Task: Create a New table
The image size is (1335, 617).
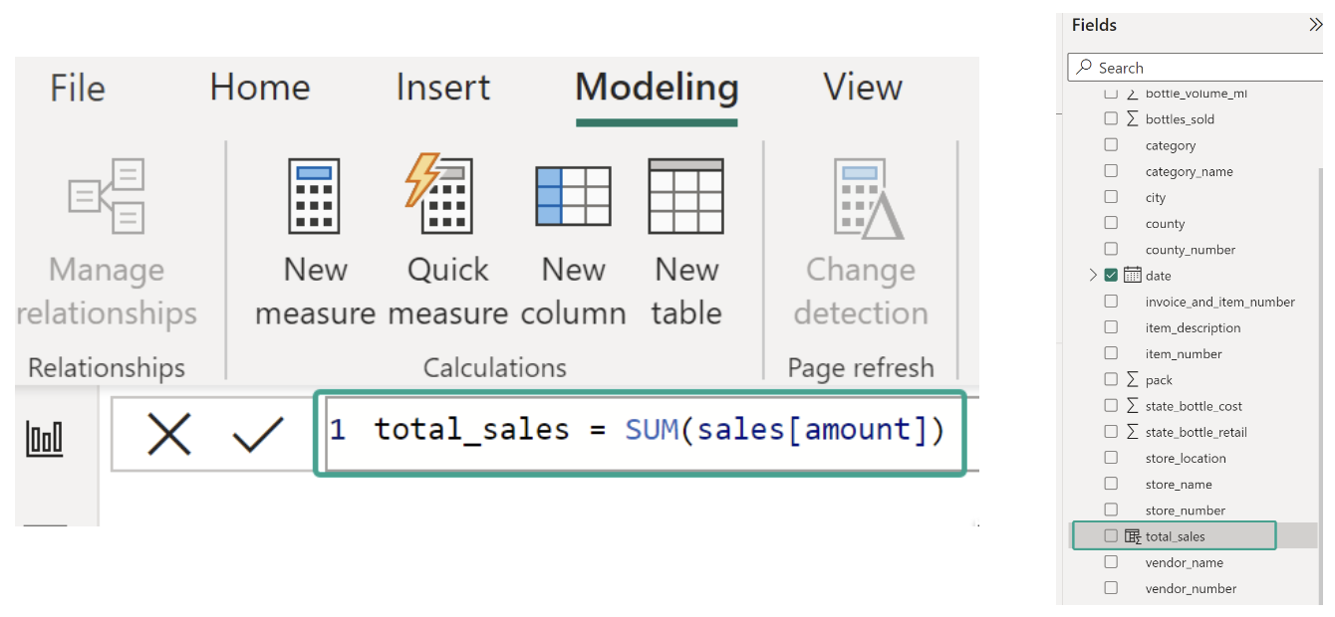Action: click(x=685, y=196)
